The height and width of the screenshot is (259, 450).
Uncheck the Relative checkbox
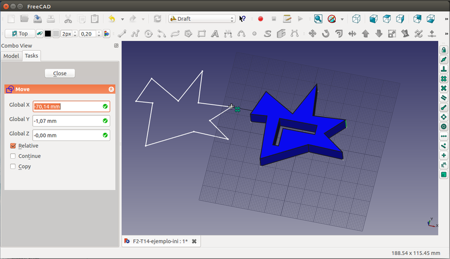13,146
